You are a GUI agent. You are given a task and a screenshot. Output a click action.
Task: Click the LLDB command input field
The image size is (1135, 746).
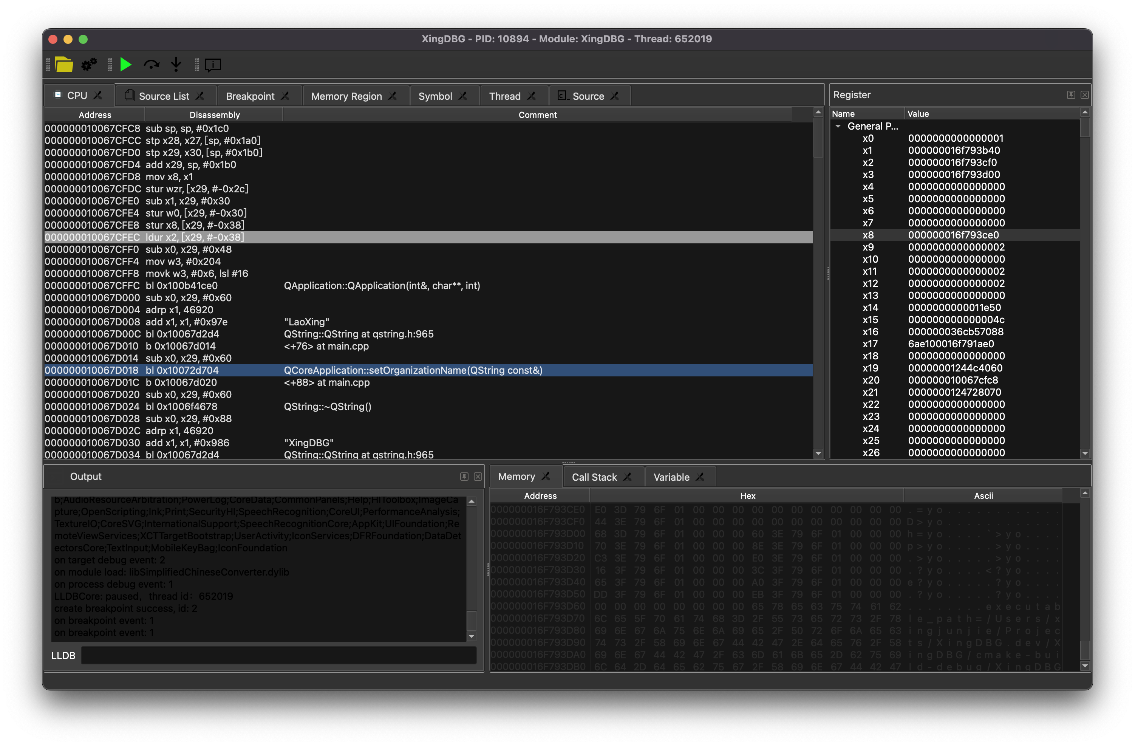click(x=278, y=655)
